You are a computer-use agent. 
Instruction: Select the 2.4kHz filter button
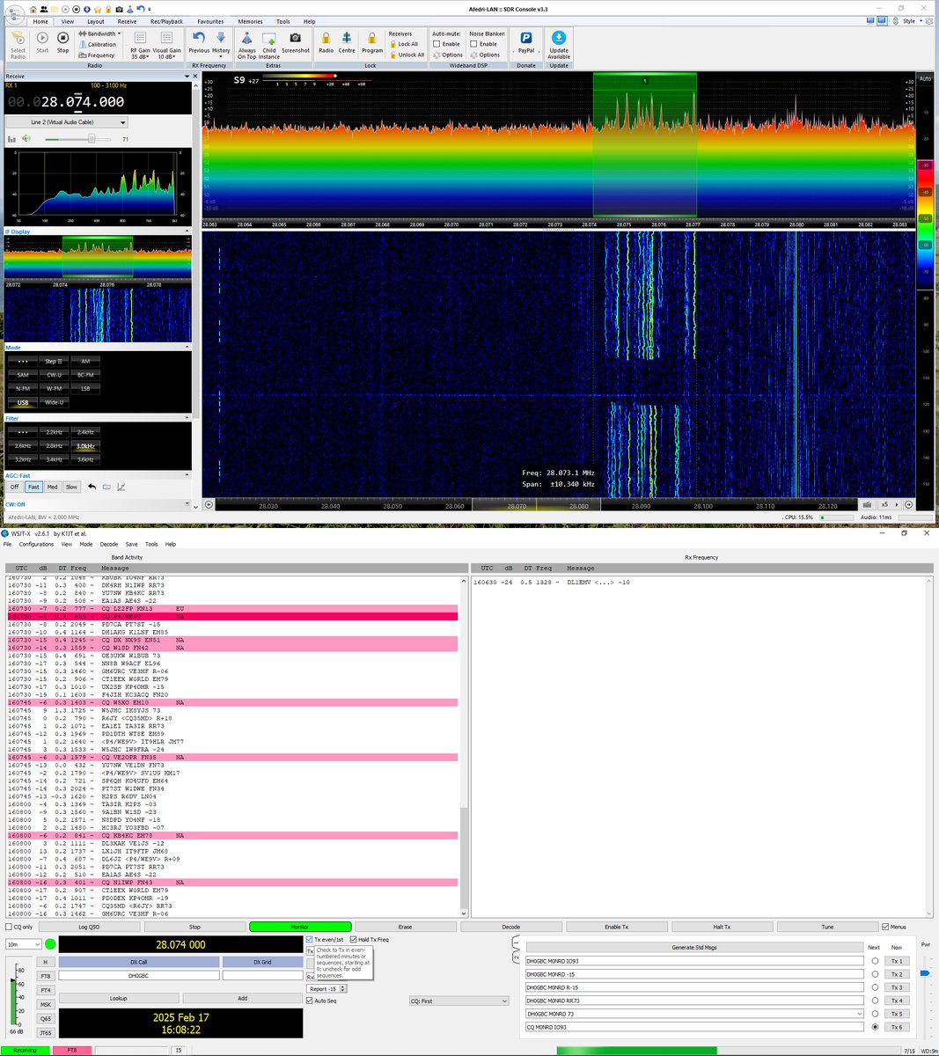(85, 432)
